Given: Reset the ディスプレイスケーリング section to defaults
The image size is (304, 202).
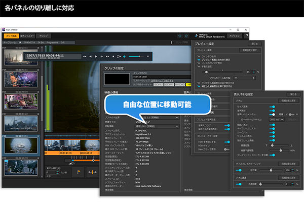Looking at the screenshot, I should (288, 164).
